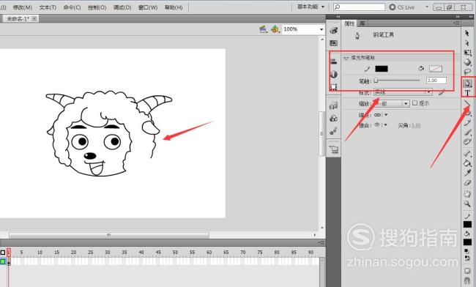The height and width of the screenshot is (287, 476).
Task: Click the edit stroke style pencil icon
Action: (442, 92)
